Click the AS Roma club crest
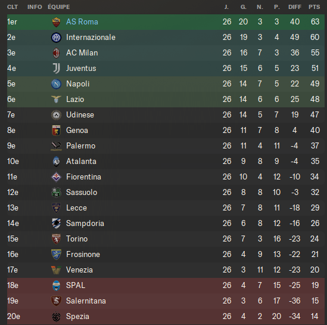The width and height of the screenshot is (327, 325). click(56, 22)
